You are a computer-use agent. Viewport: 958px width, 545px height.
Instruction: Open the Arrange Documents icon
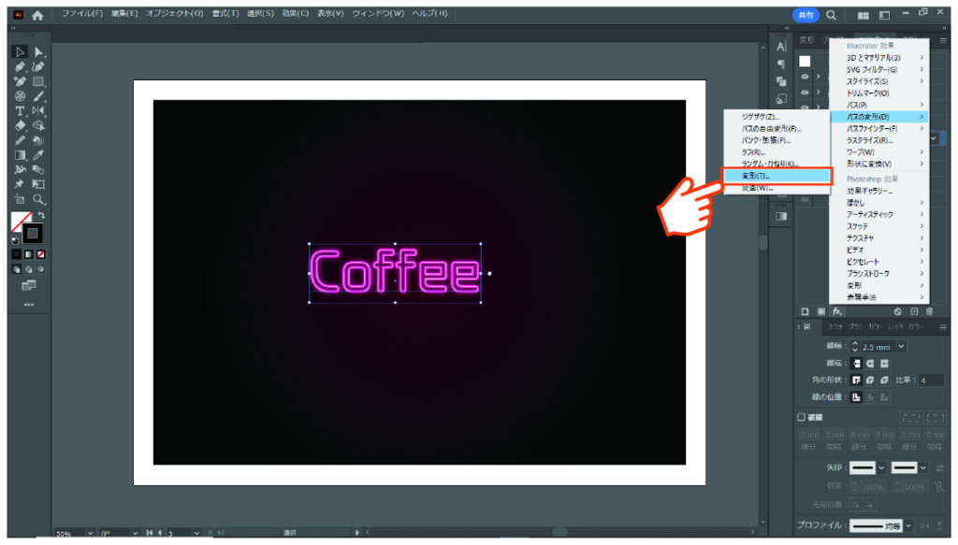(x=864, y=15)
